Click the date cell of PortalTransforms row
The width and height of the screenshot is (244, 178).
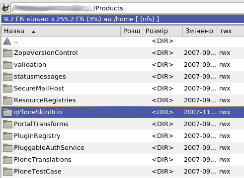tap(200, 124)
